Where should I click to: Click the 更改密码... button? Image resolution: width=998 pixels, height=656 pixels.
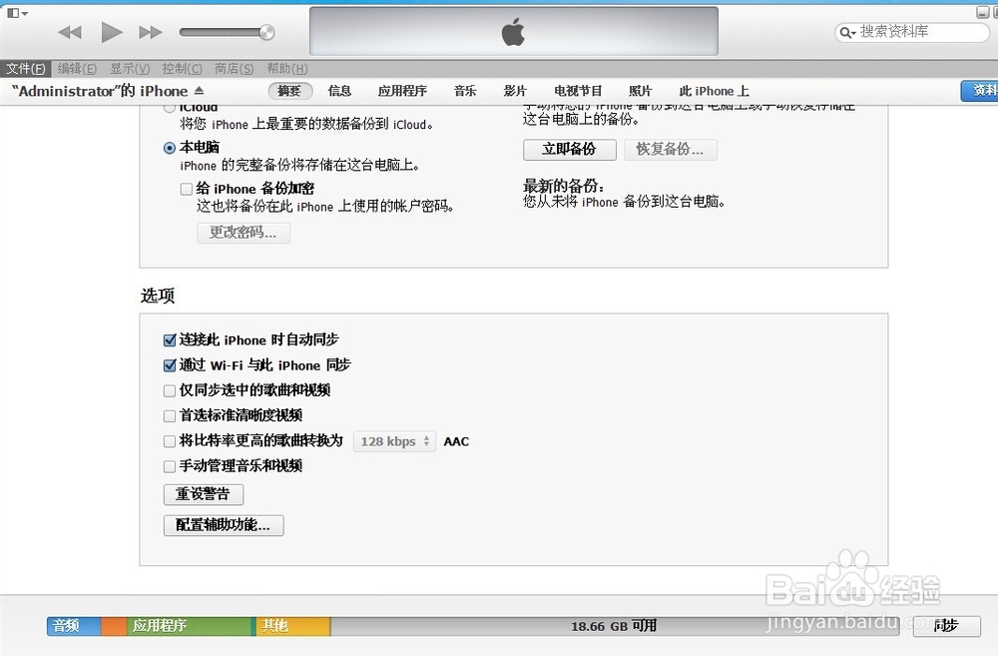coord(244,233)
